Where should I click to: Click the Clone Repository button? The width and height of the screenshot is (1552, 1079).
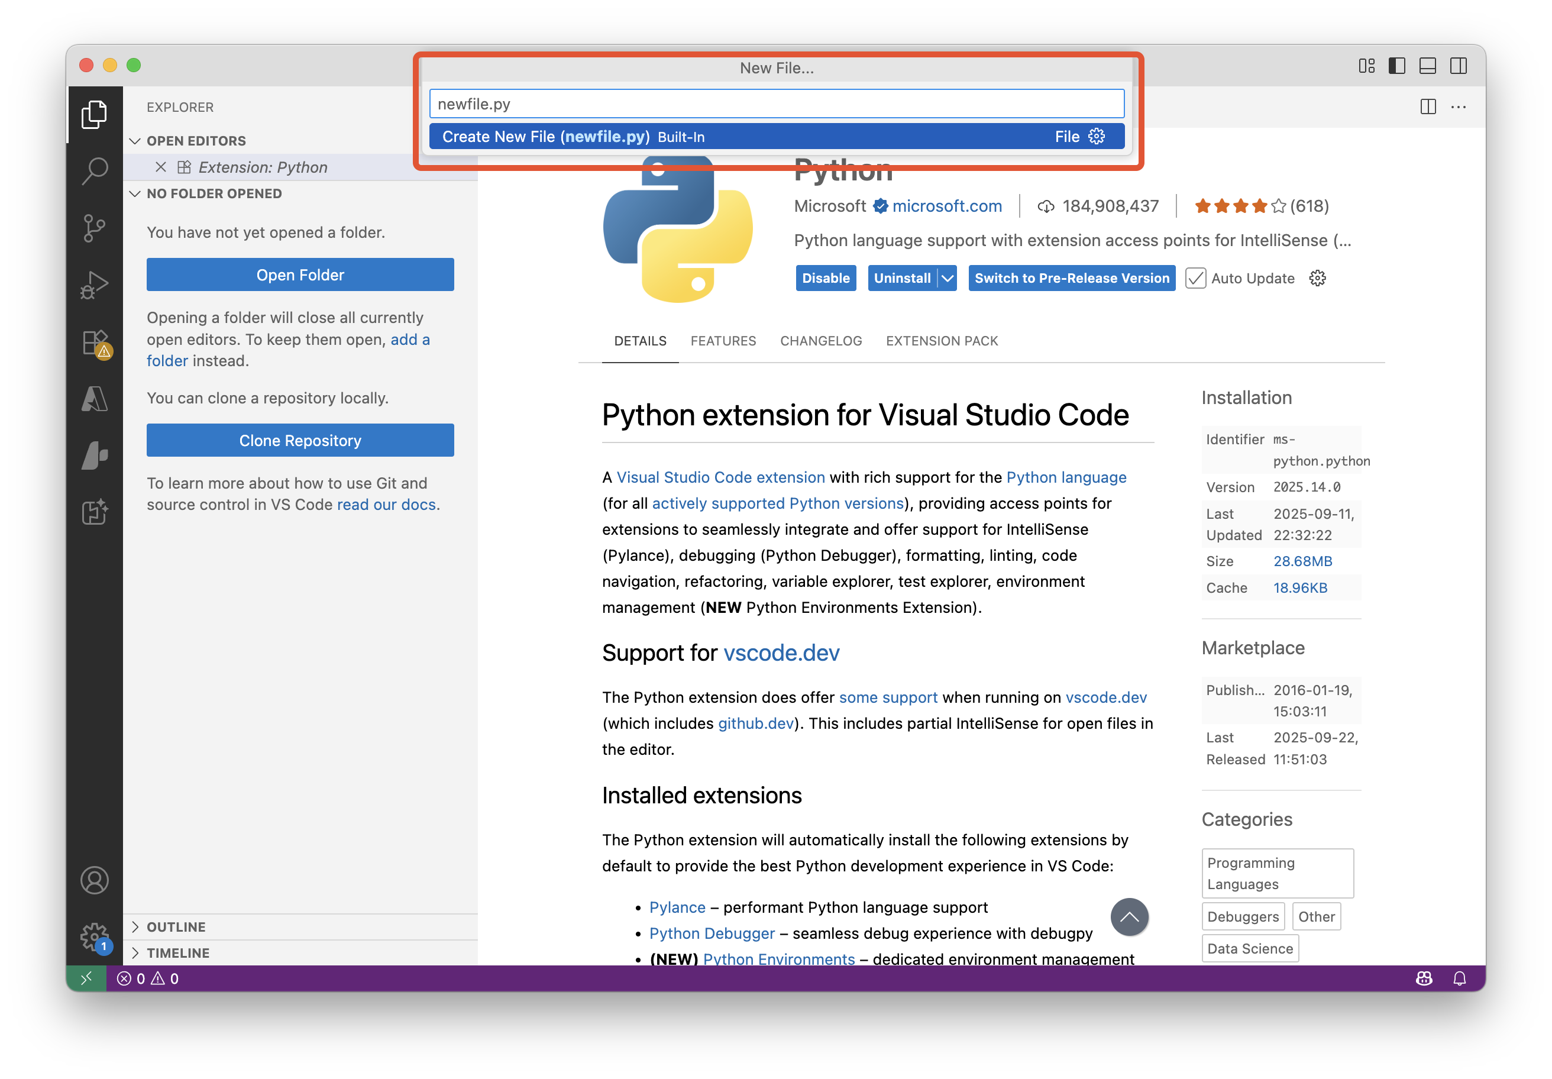300,440
